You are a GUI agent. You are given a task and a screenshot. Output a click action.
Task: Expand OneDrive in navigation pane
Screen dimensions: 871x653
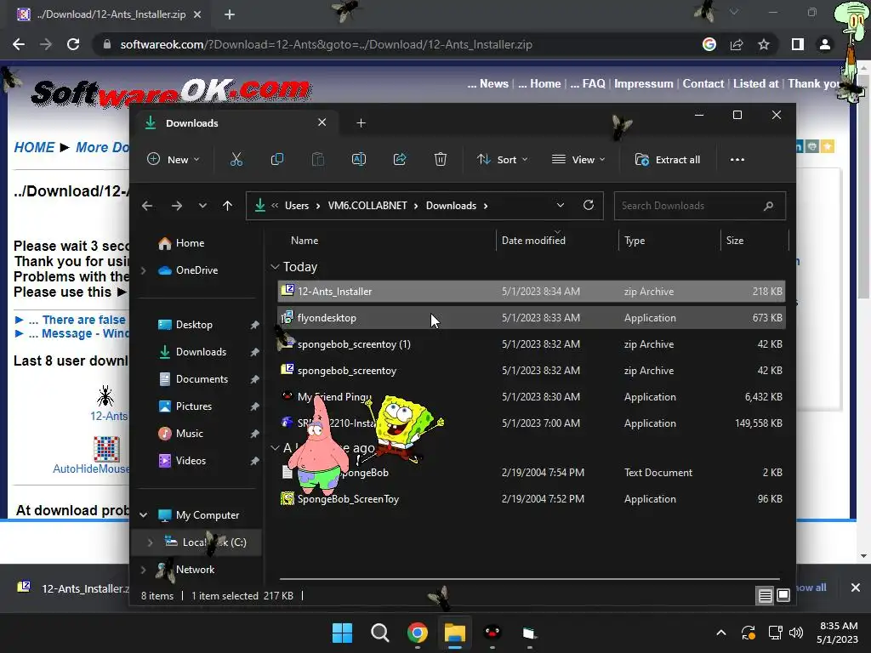pyautogui.click(x=144, y=270)
